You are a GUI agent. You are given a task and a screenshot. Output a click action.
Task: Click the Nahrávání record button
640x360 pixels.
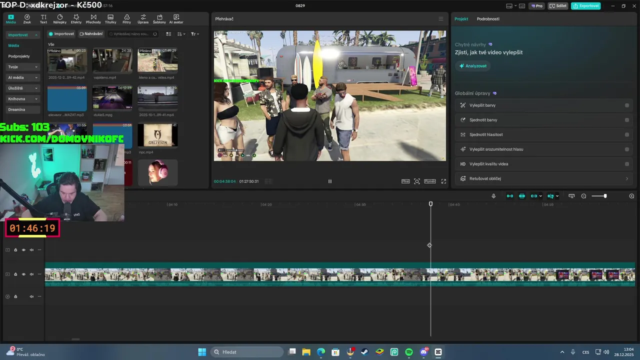(x=91, y=34)
